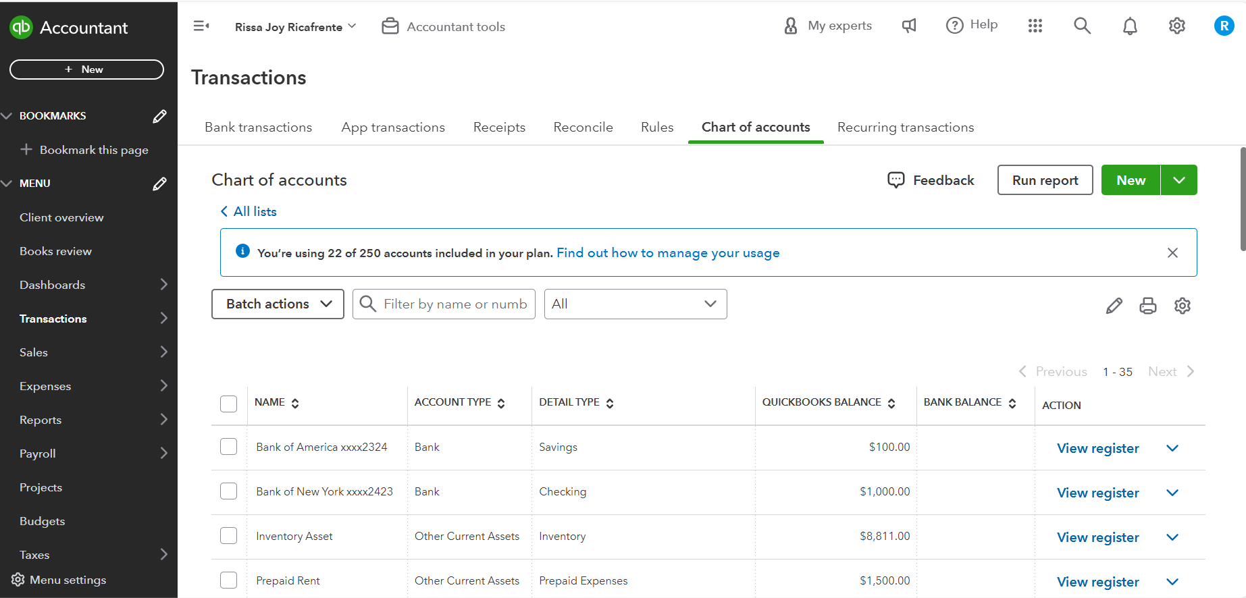Sort by Bank Balance column arrows
The height and width of the screenshot is (598, 1246).
(x=1012, y=403)
